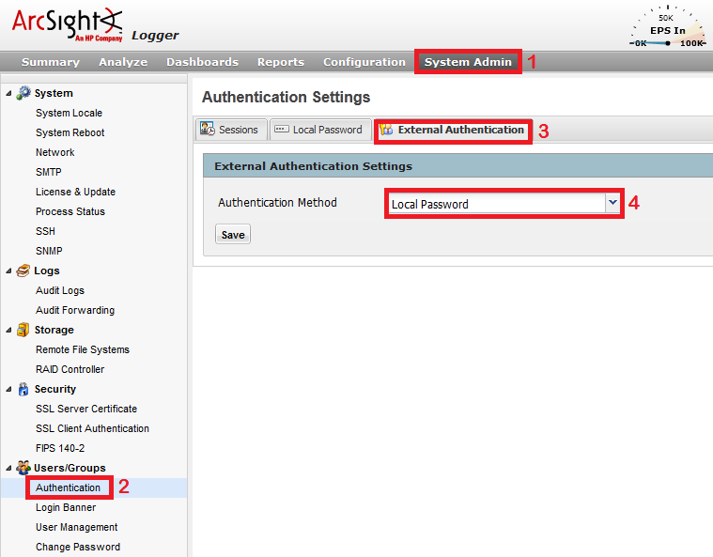Click the Logs stacked books icon
Viewport: 713px width, 557px height.
tap(23, 271)
